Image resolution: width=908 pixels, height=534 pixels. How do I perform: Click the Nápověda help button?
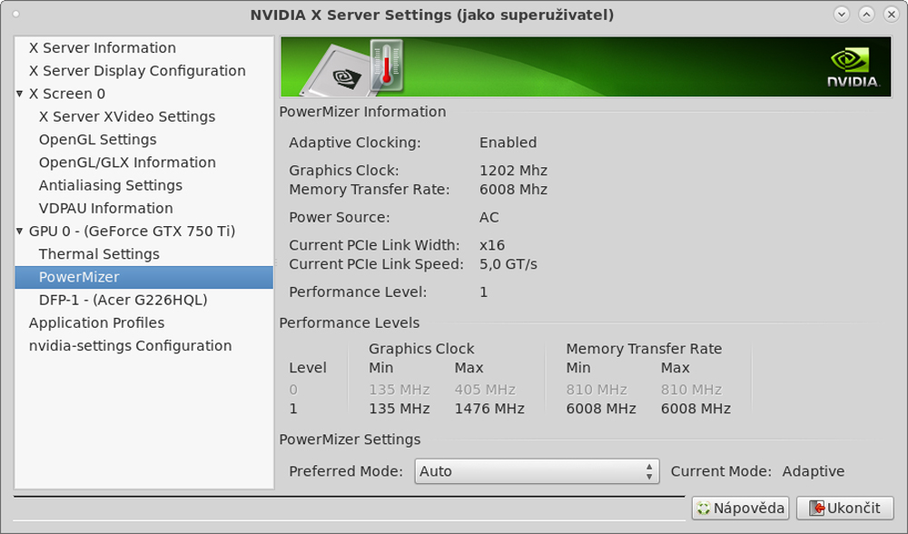tap(740, 509)
